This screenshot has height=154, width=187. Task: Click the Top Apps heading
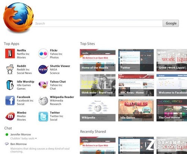point(12,44)
